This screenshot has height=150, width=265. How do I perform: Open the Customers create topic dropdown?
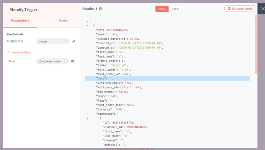(x=52, y=61)
